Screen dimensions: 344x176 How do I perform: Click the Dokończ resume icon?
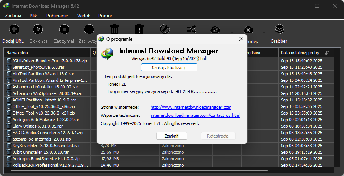tap(38, 29)
